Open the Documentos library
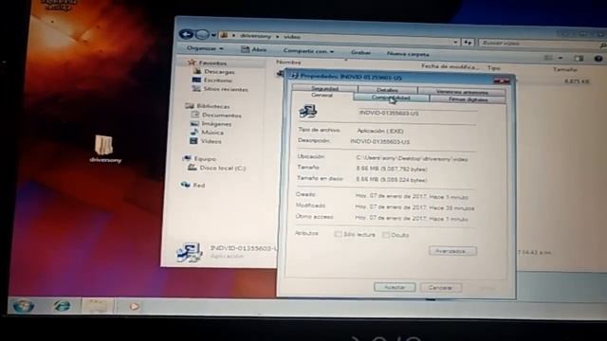The height and width of the screenshot is (341, 607). (221, 116)
